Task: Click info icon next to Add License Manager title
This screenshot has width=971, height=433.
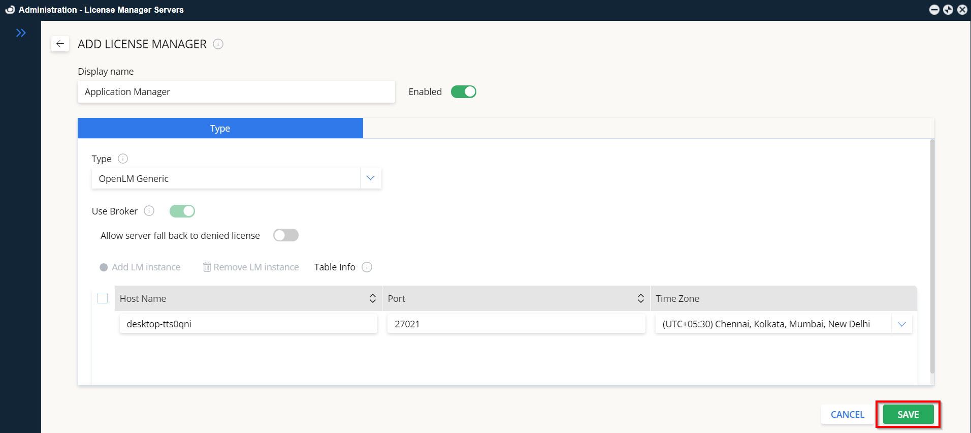Action: (218, 44)
